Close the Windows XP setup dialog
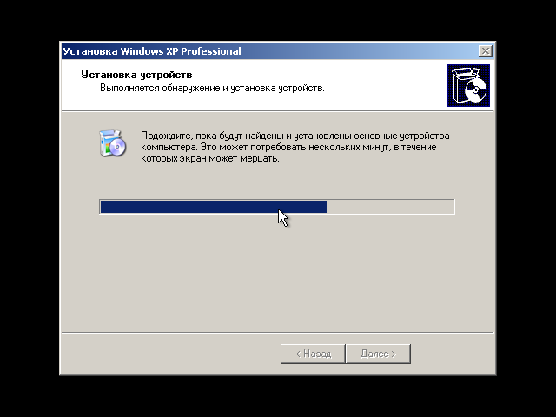Viewport: 556px width, 417px height. click(x=485, y=51)
